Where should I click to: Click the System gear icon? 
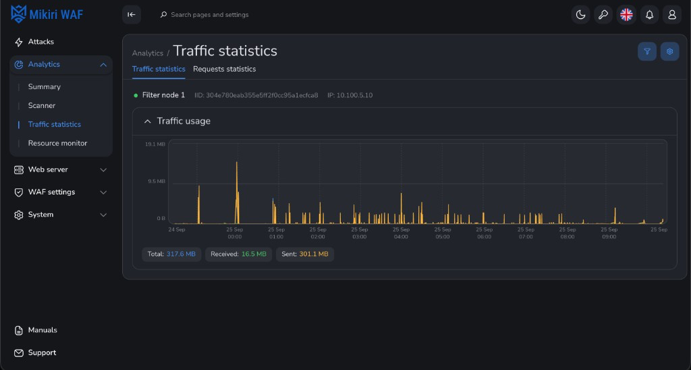[18, 215]
